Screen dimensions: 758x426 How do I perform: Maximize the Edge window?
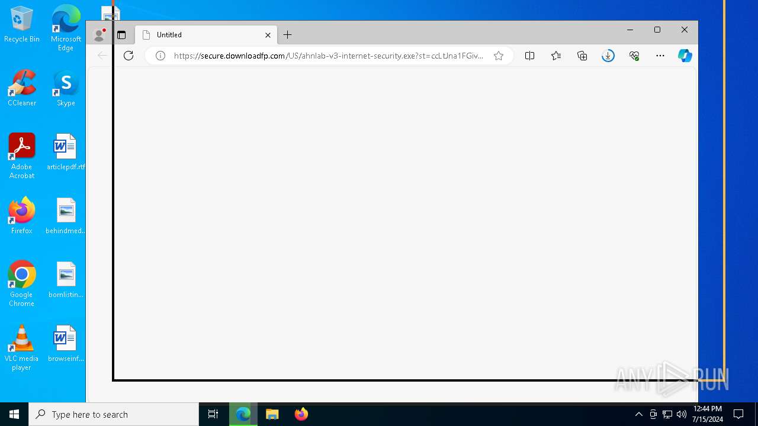pyautogui.click(x=657, y=30)
